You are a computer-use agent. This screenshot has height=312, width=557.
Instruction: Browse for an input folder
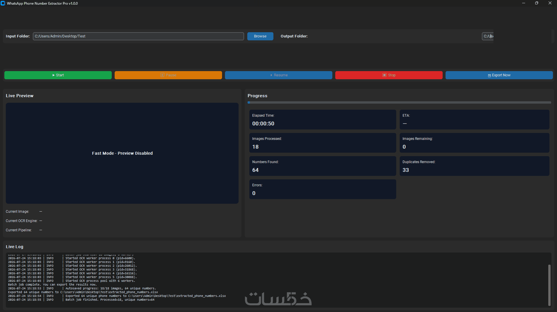tap(260, 36)
